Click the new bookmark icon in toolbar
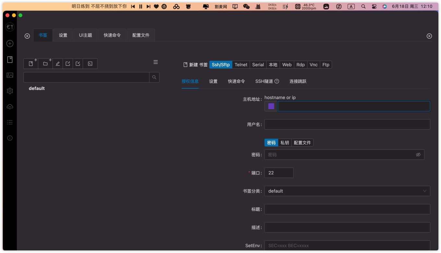Screen dimensions: 441x253 coord(31,64)
